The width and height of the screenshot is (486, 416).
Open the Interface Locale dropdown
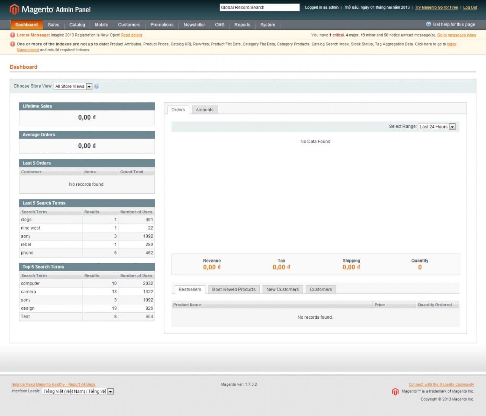[77, 391]
